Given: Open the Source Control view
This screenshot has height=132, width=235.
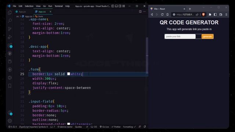Looking at the screenshot, I should 10,29.
